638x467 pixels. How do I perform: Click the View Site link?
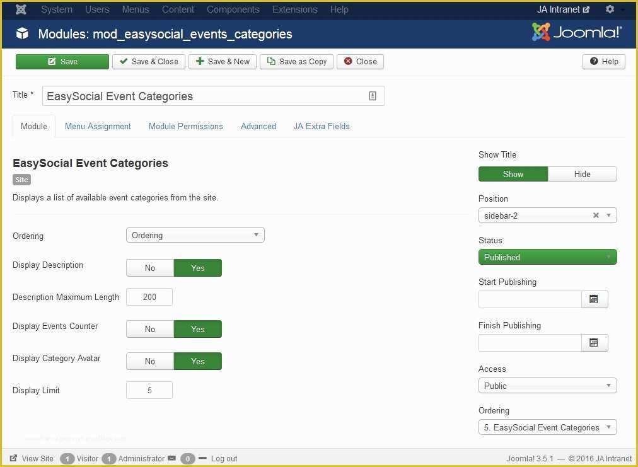click(x=37, y=458)
